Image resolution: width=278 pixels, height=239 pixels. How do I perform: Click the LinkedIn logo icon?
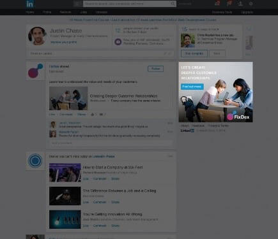point(29,4)
